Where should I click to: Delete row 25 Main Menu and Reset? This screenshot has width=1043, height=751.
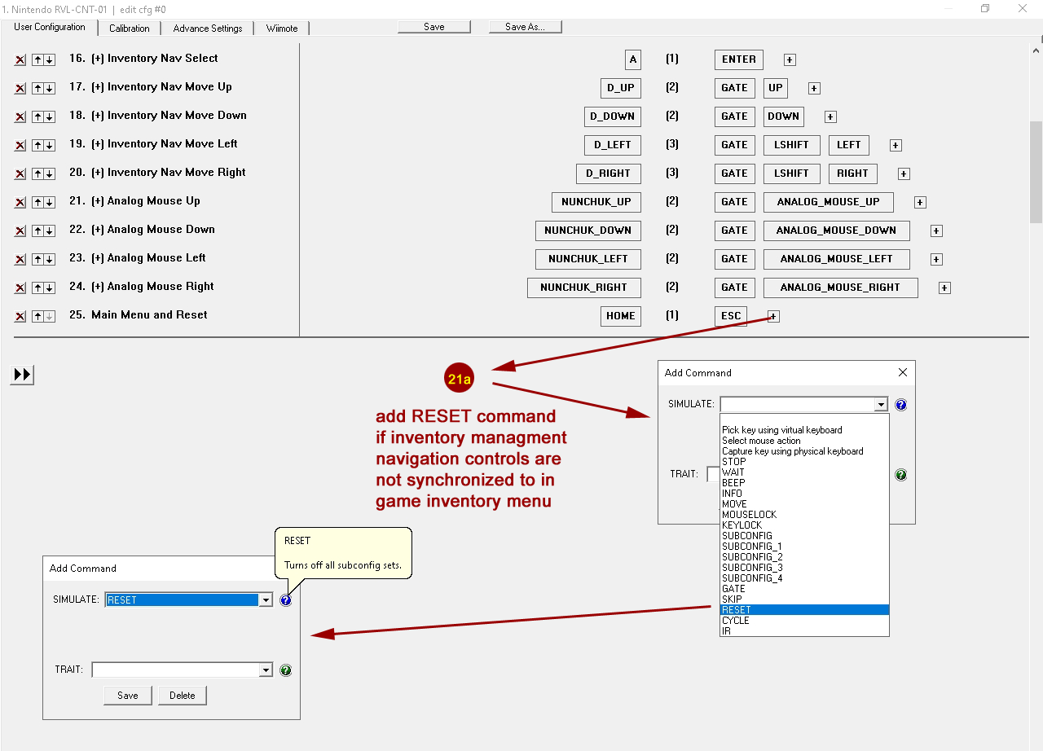click(20, 316)
